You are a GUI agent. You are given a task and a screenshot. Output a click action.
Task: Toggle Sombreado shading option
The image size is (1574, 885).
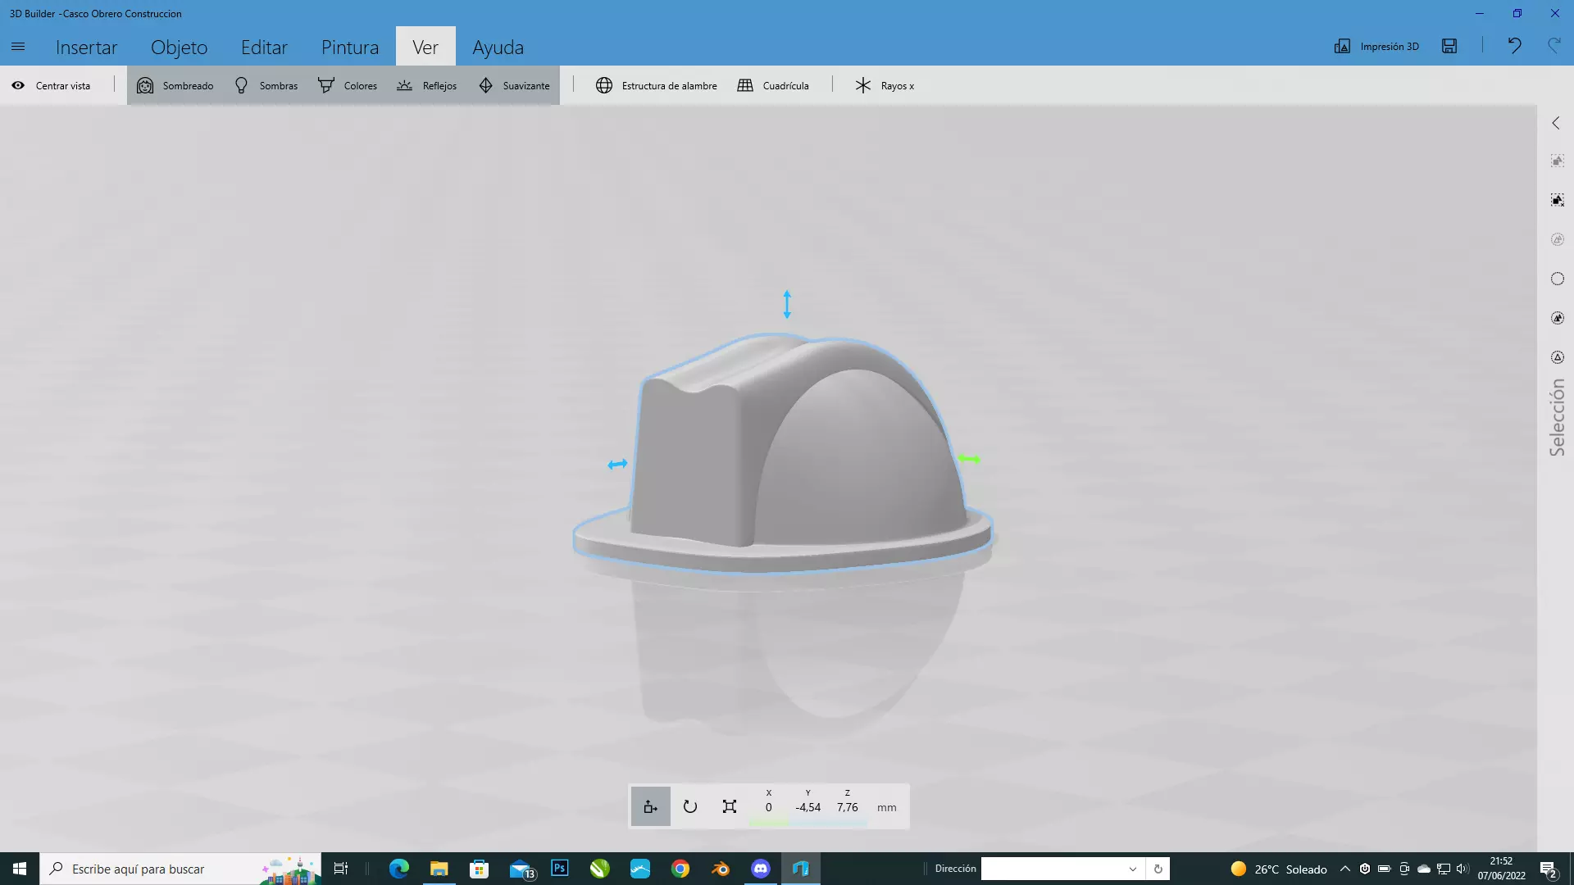(x=175, y=85)
